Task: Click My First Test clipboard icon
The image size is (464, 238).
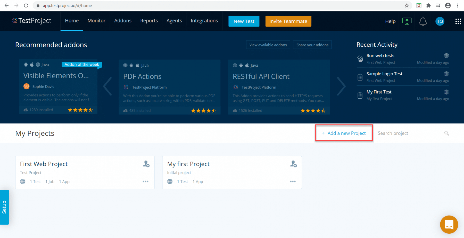Action: click(x=360, y=95)
